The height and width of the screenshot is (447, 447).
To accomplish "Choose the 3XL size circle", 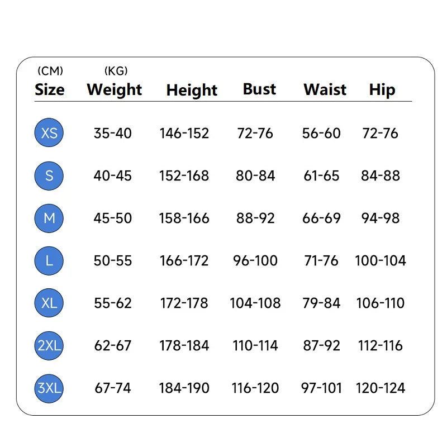I will (49, 388).
